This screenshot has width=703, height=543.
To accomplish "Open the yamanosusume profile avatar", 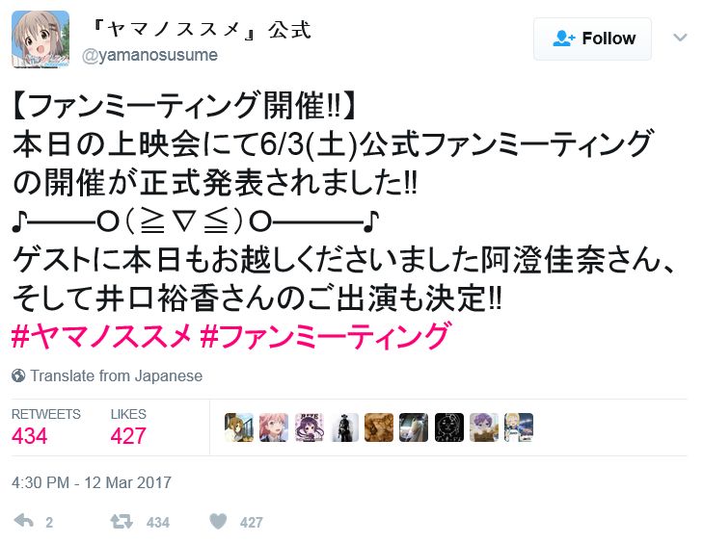I will 41,39.
